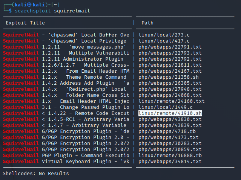The width and height of the screenshot is (241, 180).
Task: Click the < 1.4.5-RC1 Arbitrary Varia title
Action: point(66,119)
